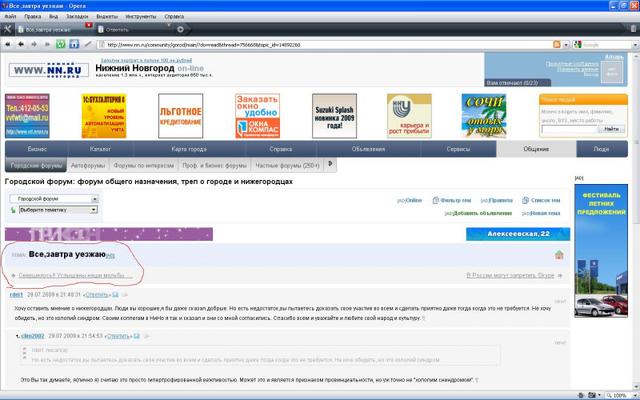The height and width of the screenshot is (400, 640).
Task: Click the Поиск людей text field
Action: coord(569,129)
